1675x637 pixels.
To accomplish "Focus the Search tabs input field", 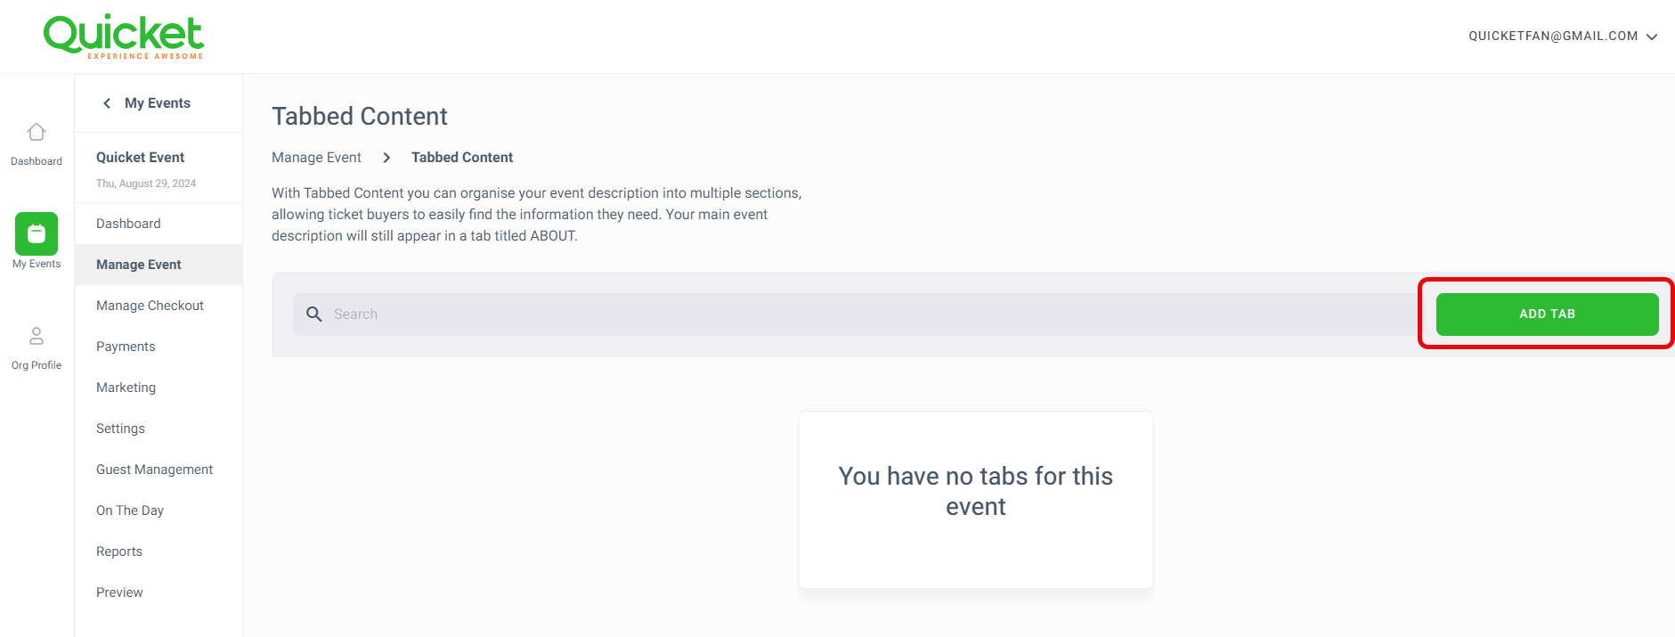I will coord(855,314).
